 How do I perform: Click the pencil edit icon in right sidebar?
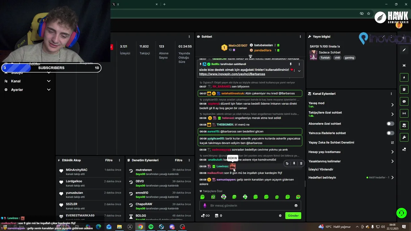click(404, 50)
